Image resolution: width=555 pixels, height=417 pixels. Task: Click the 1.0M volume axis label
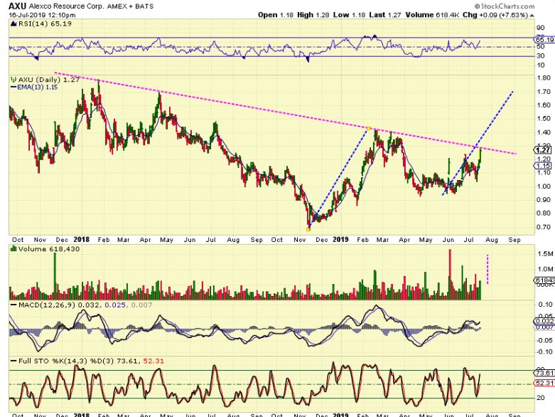coord(545,269)
